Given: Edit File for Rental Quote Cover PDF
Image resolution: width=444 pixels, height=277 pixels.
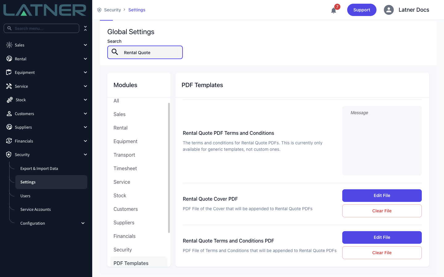Looking at the screenshot, I should [382, 195].
